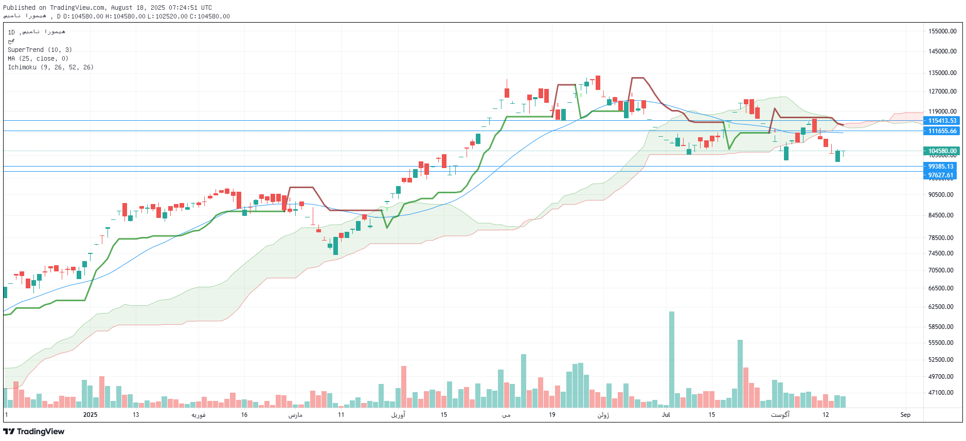The image size is (966, 441).
Task: Click the 99385.13 price level label
Action: pyautogui.click(x=940, y=167)
